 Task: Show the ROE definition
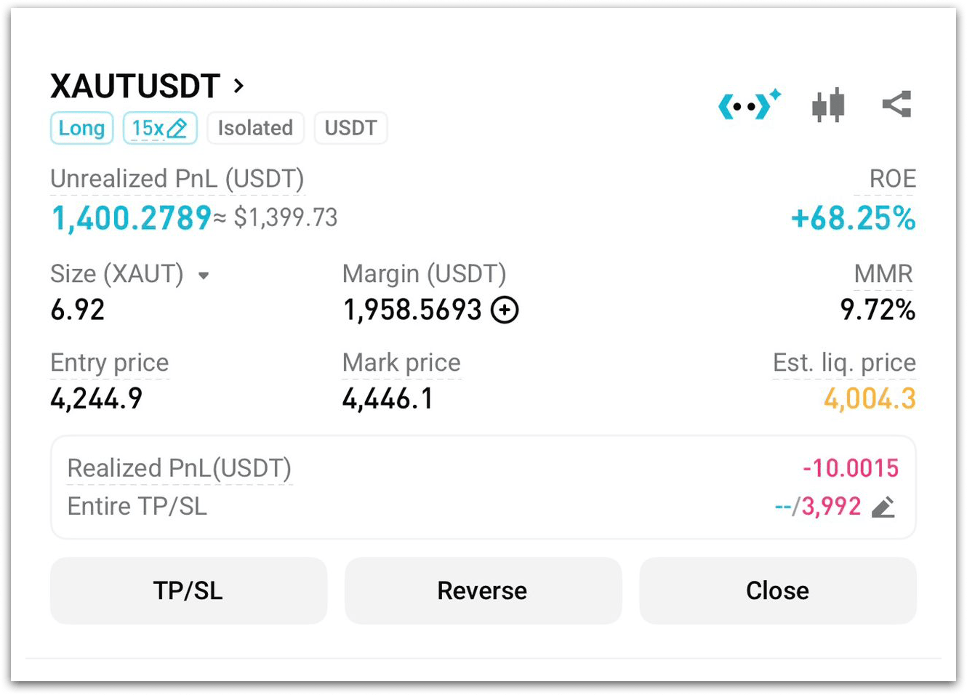pyautogui.click(x=892, y=180)
